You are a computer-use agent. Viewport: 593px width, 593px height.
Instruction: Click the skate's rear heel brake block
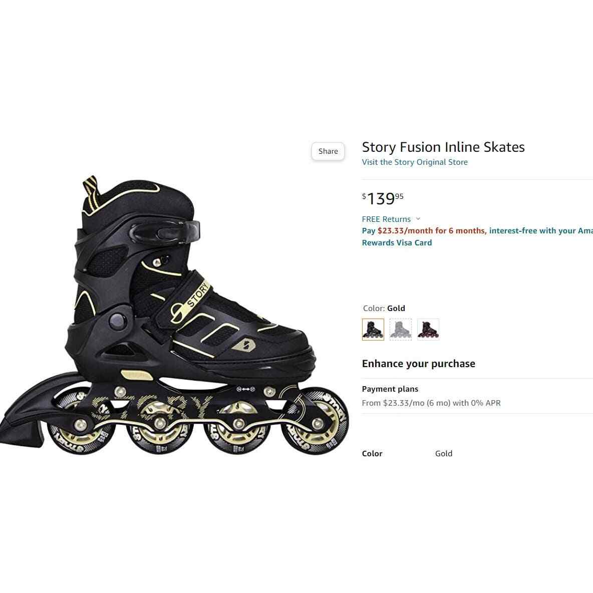(23, 434)
